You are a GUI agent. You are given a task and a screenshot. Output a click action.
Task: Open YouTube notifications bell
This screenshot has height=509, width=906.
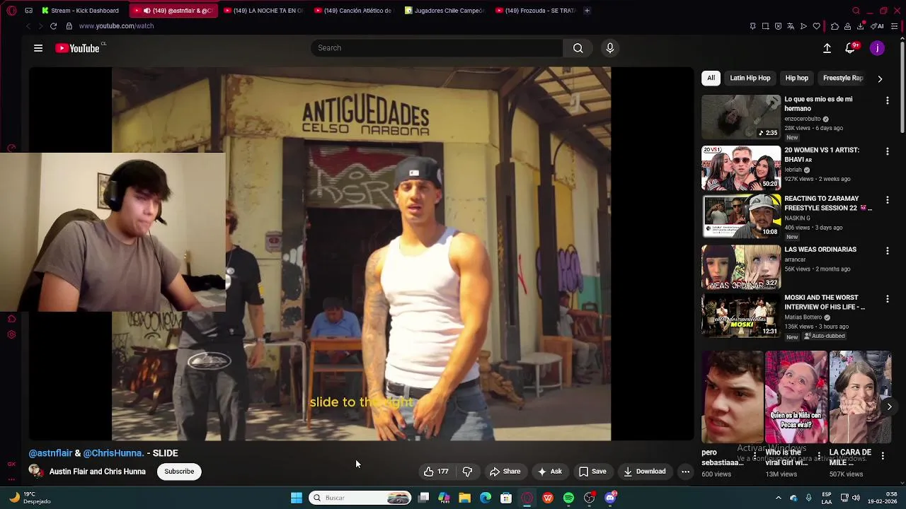point(850,48)
